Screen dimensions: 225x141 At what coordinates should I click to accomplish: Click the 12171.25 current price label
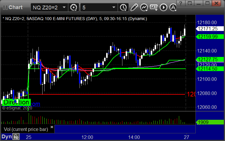click(x=210, y=29)
